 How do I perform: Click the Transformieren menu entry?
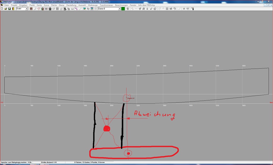click(x=106, y=5)
